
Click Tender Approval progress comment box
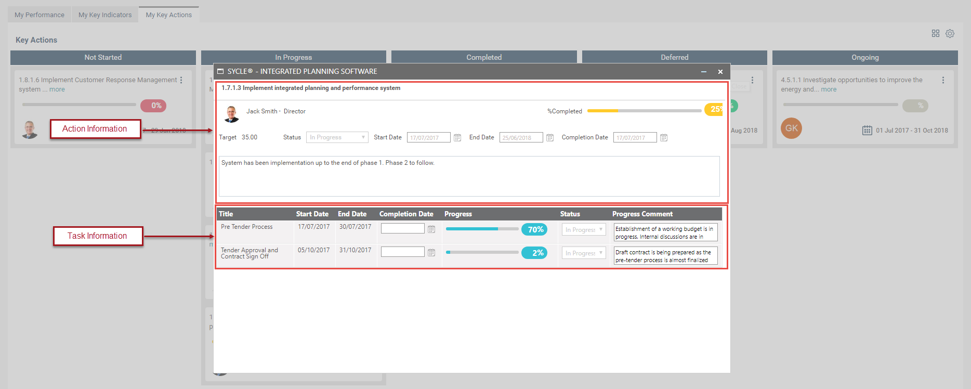(x=665, y=256)
